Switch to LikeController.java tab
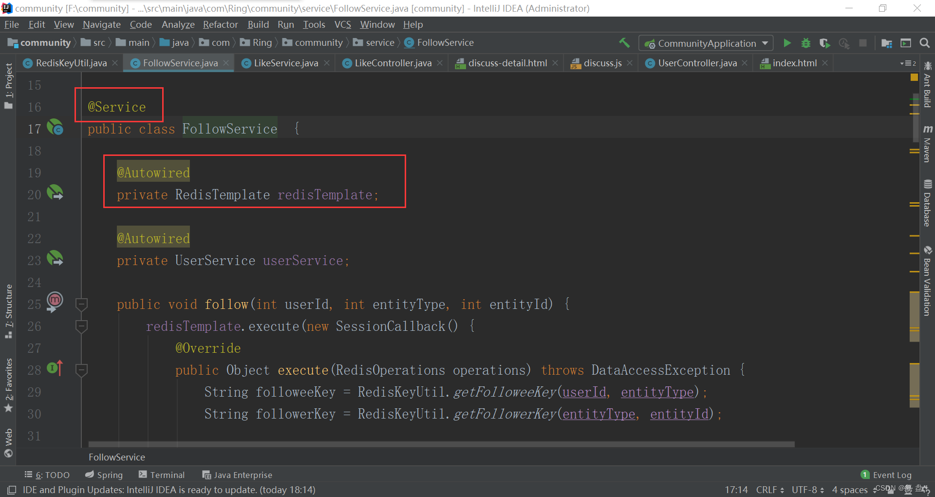 click(x=393, y=63)
